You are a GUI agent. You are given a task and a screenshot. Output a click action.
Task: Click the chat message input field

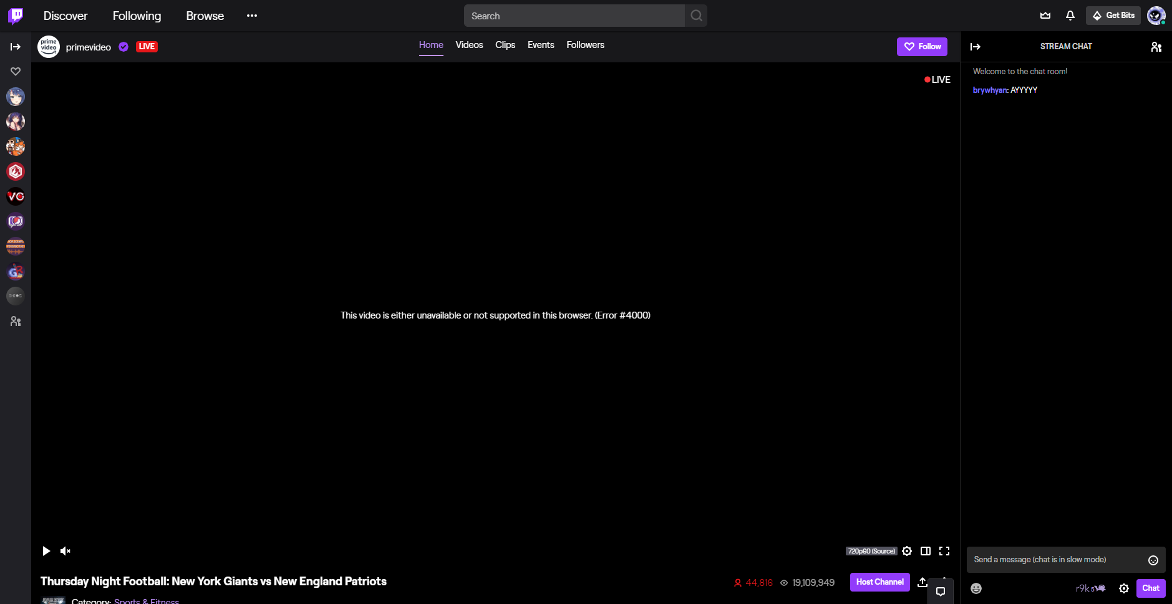(x=1066, y=560)
